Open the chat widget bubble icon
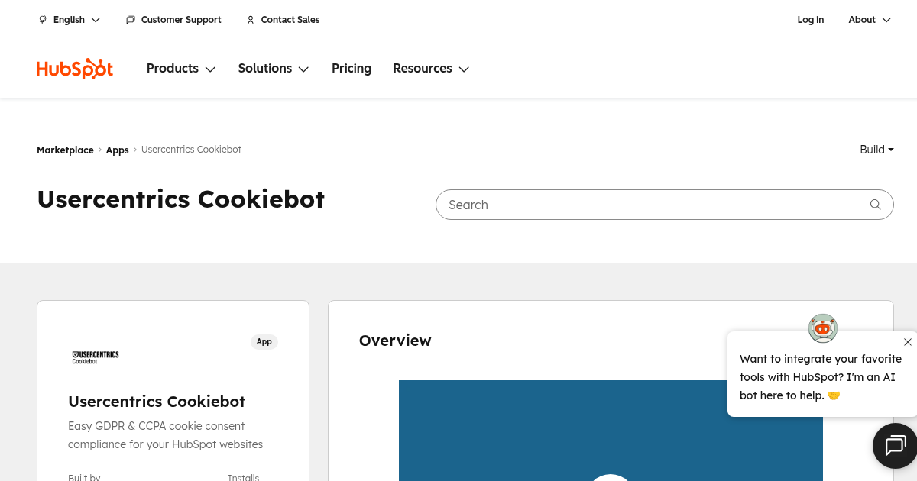The image size is (917, 481). click(895, 445)
